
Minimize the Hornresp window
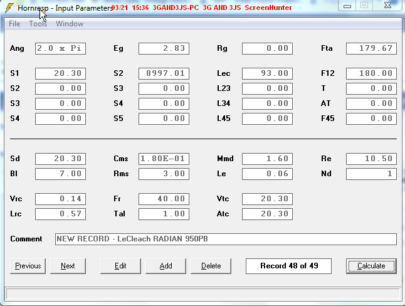(x=347, y=6)
